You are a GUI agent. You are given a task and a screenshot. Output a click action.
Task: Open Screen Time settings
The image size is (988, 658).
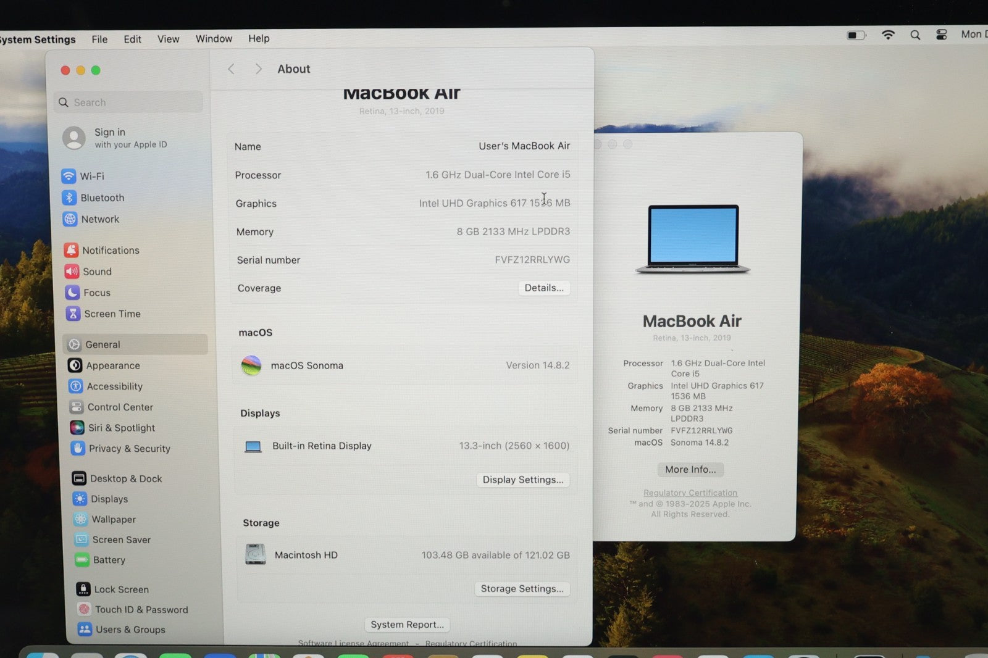[x=112, y=314]
